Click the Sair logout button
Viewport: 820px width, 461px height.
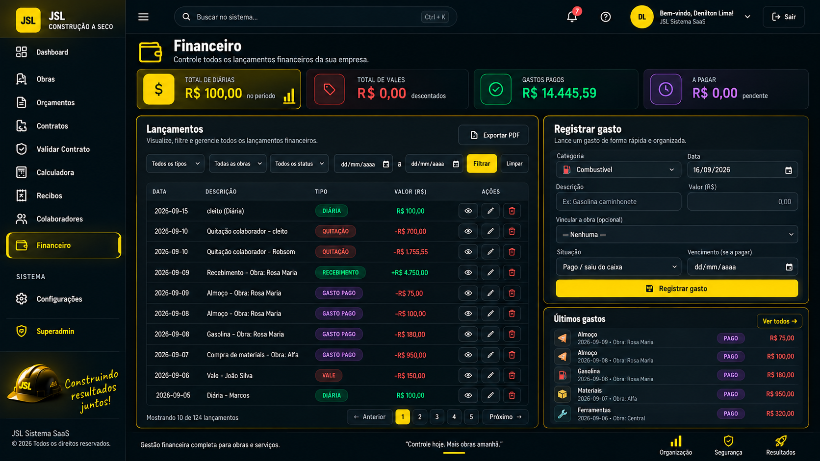pyautogui.click(x=784, y=17)
